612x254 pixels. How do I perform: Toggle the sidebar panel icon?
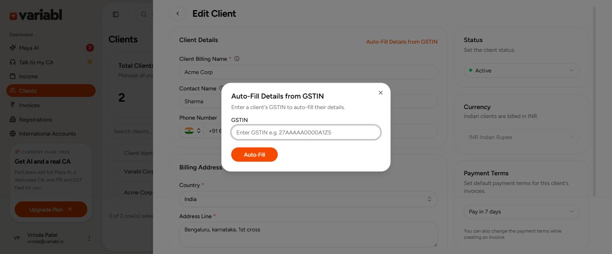(116, 14)
